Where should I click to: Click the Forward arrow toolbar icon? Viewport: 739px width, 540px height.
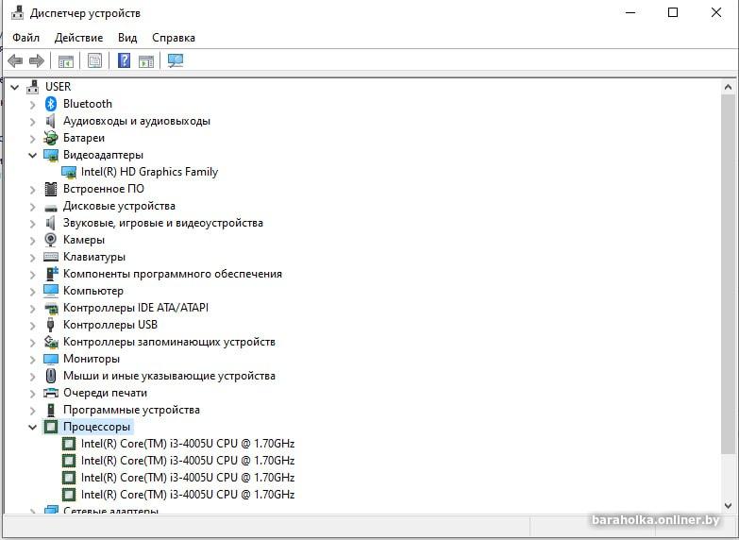coord(37,60)
